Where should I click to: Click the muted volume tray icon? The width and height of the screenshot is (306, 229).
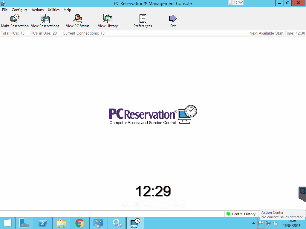click(275, 223)
